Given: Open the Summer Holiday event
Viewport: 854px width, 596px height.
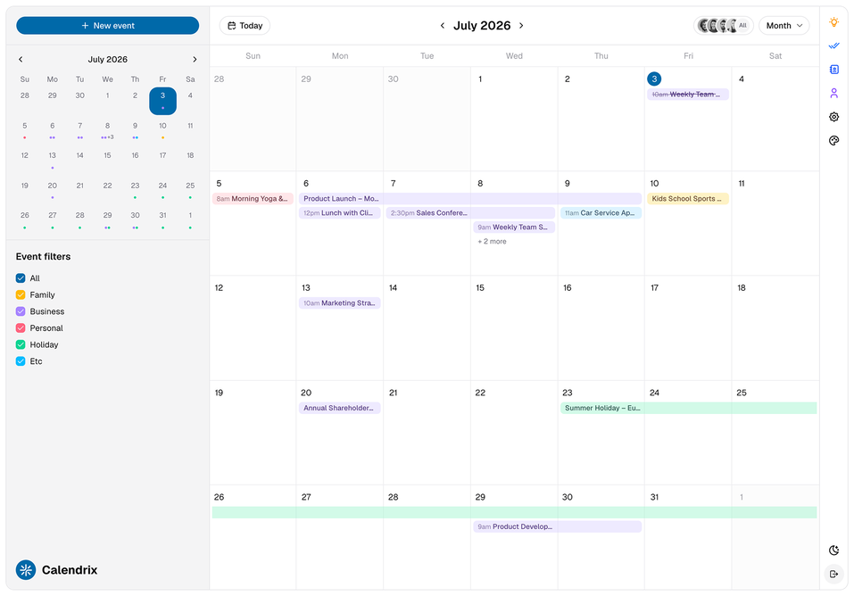Looking at the screenshot, I should point(688,408).
